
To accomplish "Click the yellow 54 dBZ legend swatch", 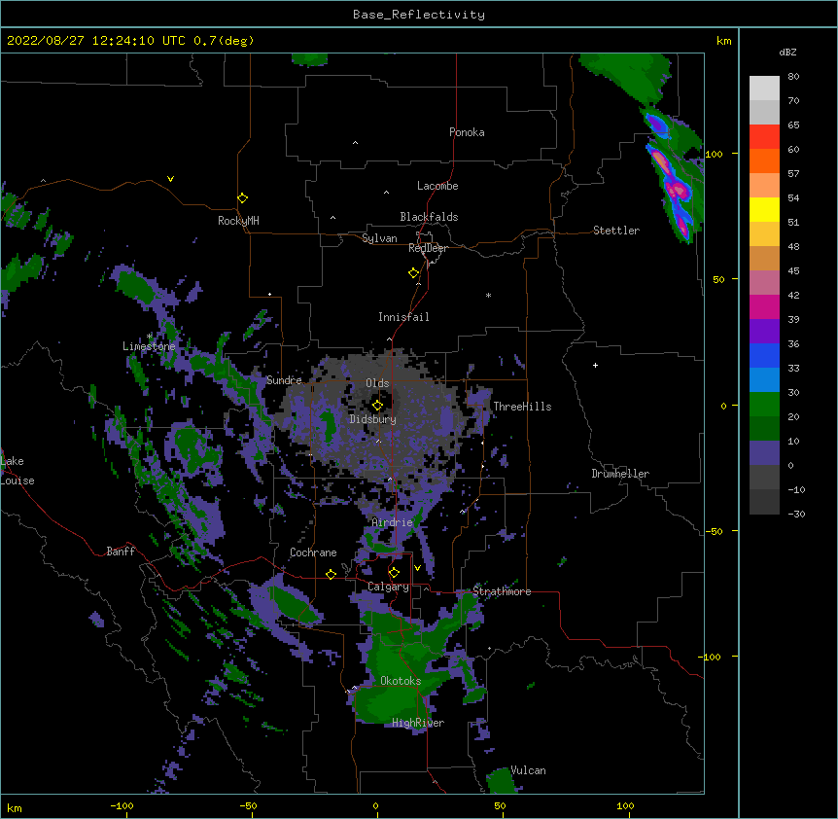I will click(x=764, y=209).
